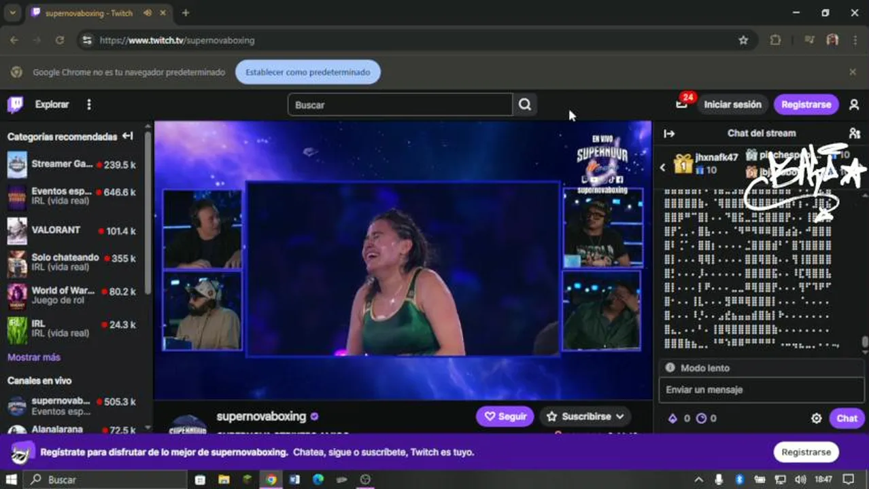
Task: Click the Twitch search field Buscar
Action: point(400,105)
